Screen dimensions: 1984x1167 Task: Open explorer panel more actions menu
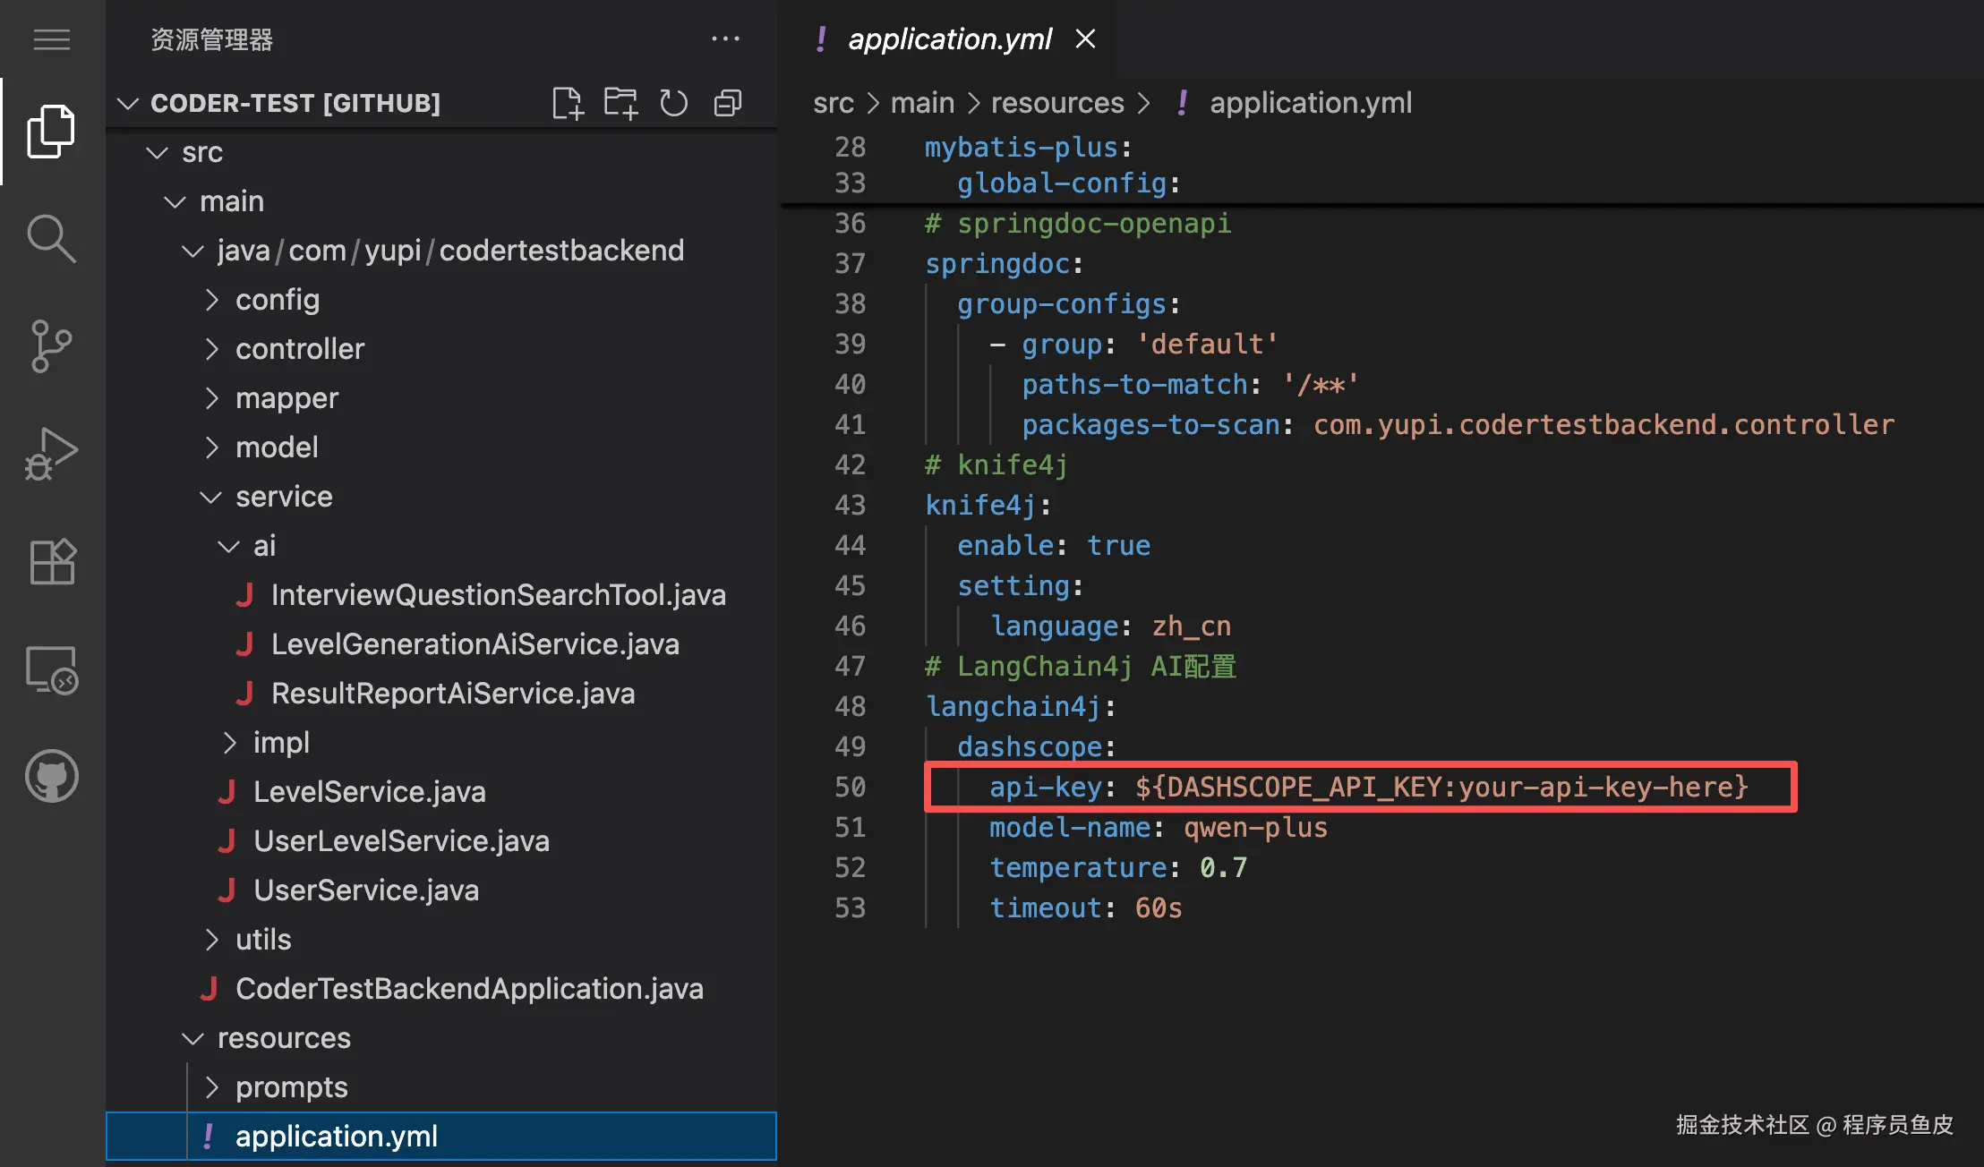click(725, 39)
